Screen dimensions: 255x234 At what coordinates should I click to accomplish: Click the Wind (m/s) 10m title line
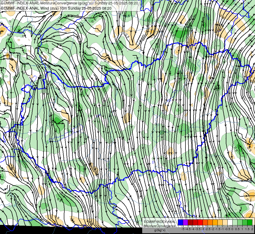click(x=56, y=8)
